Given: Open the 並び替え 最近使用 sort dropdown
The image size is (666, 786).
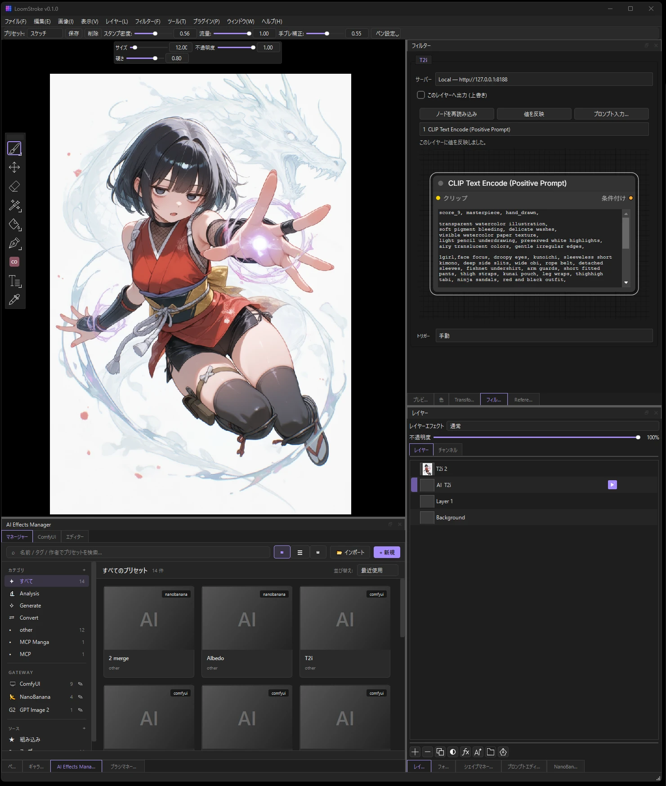Looking at the screenshot, I should (378, 570).
